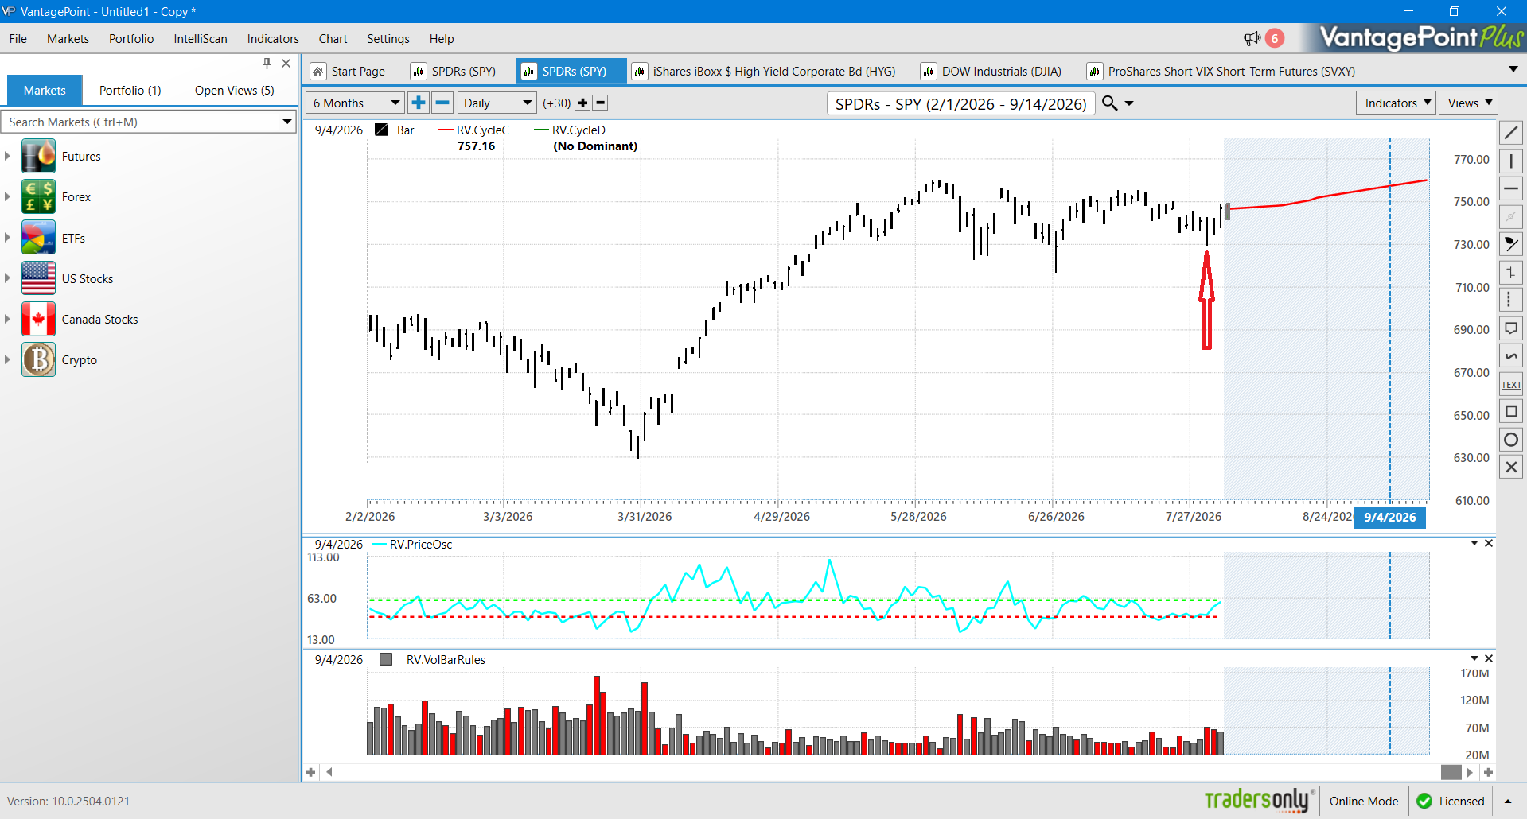
Task: Select the horizontal line drawing tool
Action: pyautogui.click(x=1511, y=188)
